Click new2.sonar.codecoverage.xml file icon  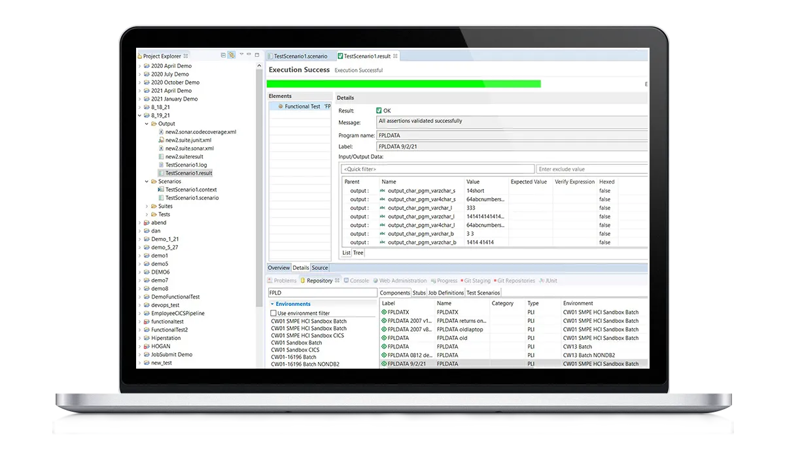tap(161, 132)
